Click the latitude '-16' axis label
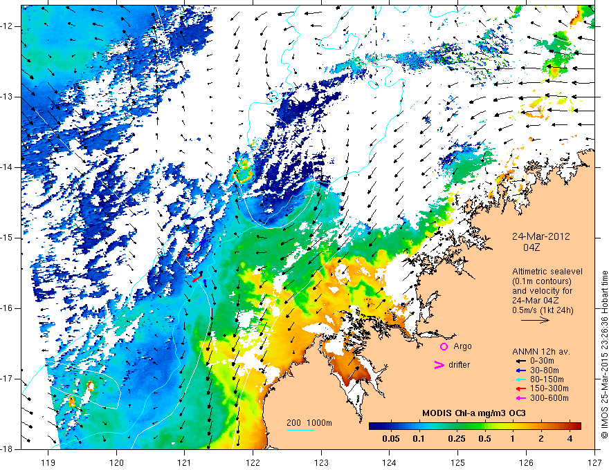 point(8,308)
